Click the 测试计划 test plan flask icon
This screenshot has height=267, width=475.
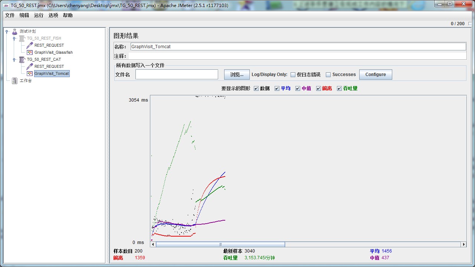tap(14, 31)
